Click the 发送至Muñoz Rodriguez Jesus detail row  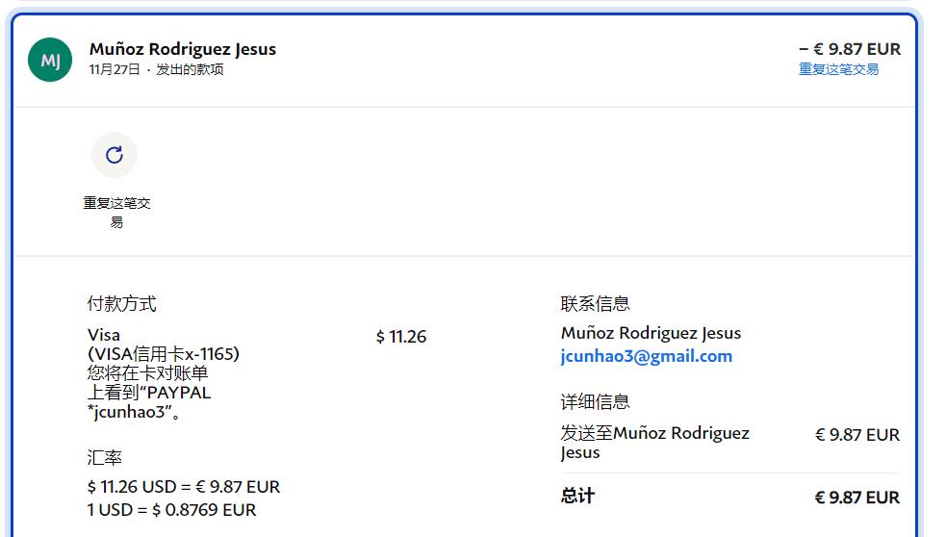click(654, 442)
